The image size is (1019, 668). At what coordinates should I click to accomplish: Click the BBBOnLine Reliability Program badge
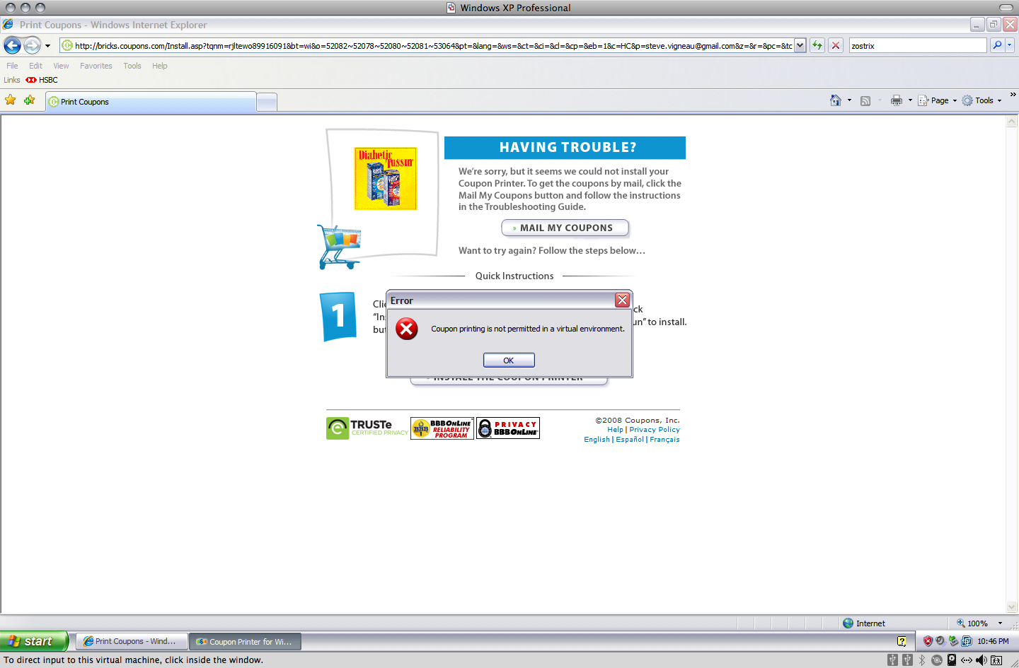pyautogui.click(x=442, y=428)
